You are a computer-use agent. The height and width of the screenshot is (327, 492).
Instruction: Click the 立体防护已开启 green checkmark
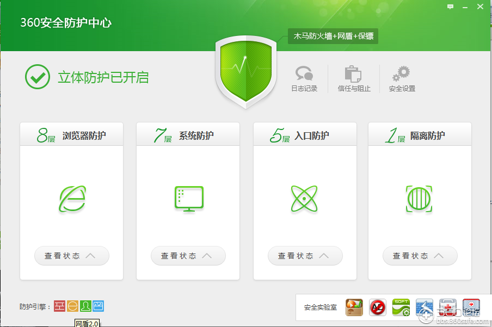[36, 76]
